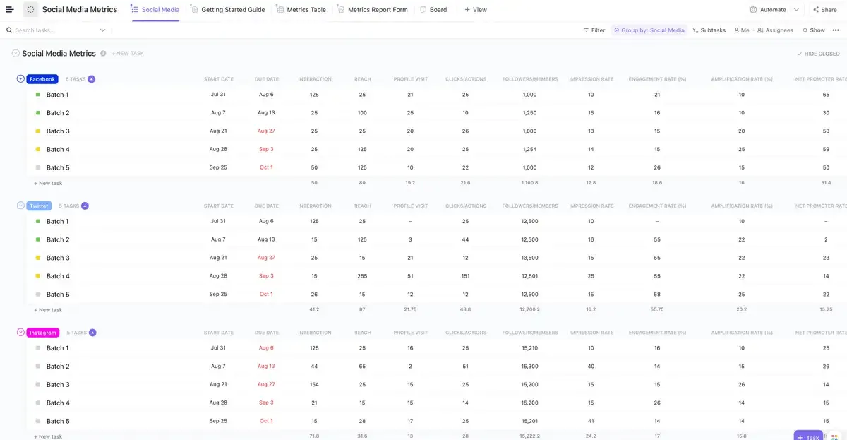Click status square of Facebook Batch 3

38,131
